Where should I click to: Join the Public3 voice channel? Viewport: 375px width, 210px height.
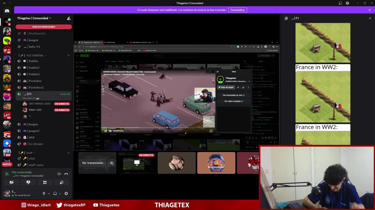44,74
